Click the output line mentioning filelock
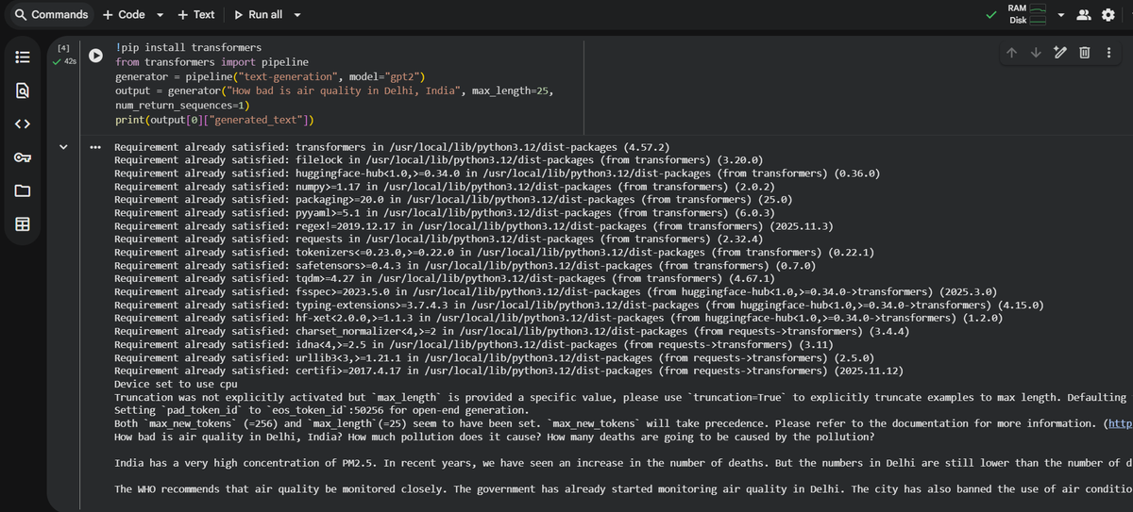This screenshot has width=1133, height=512. (x=438, y=161)
